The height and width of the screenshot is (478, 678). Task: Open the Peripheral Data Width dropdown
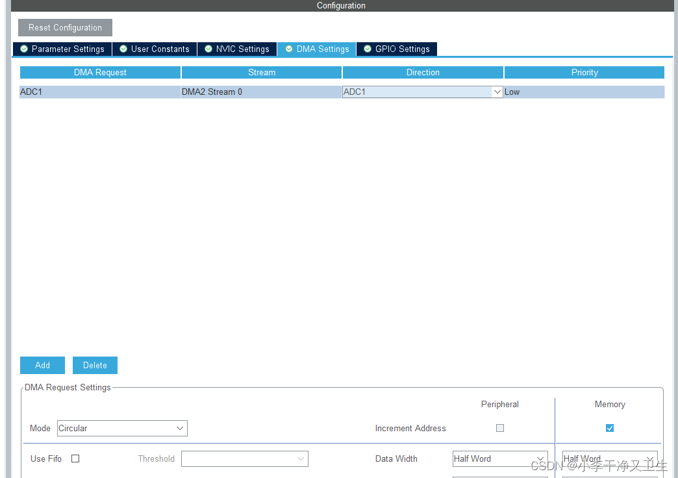pos(500,459)
